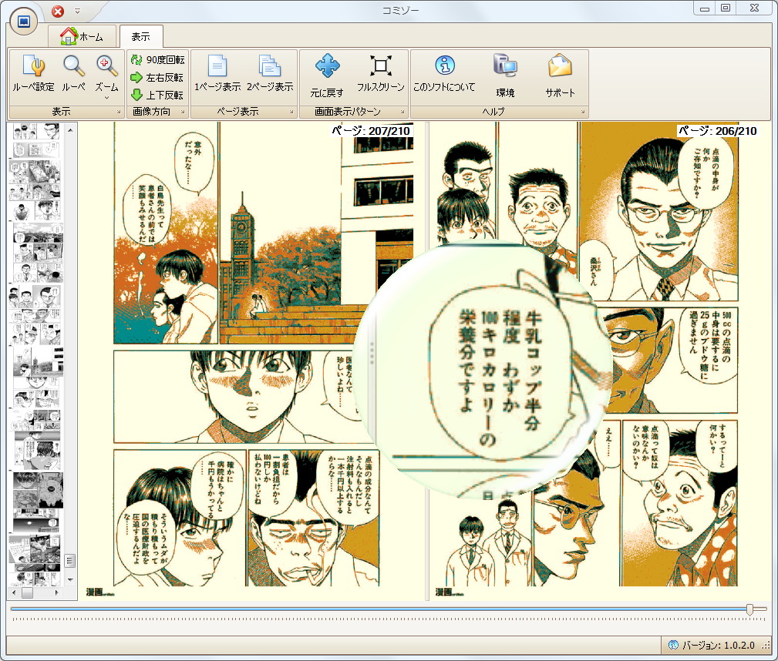
Task: Open the ルーペ設定 loupe settings tool
Action: pyautogui.click(x=34, y=73)
